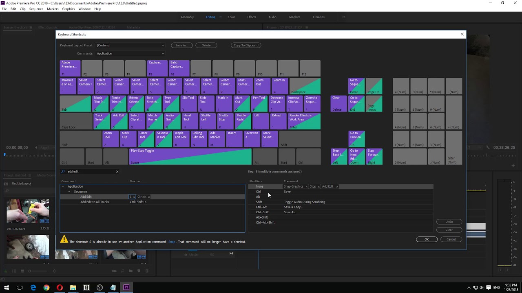
Task: Click the Undo button in the dialog
Action: pyautogui.click(x=449, y=222)
